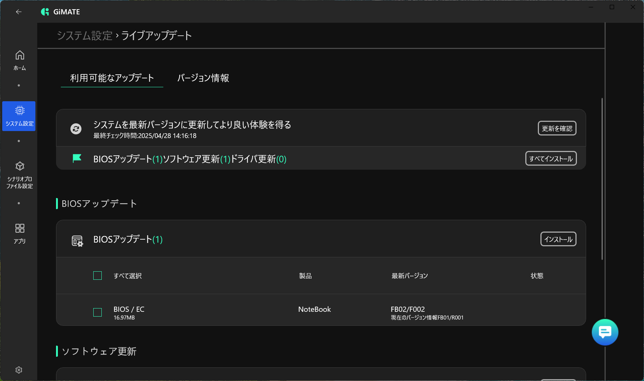
Task: Minimize the GiMATE window
Action: coord(591,7)
